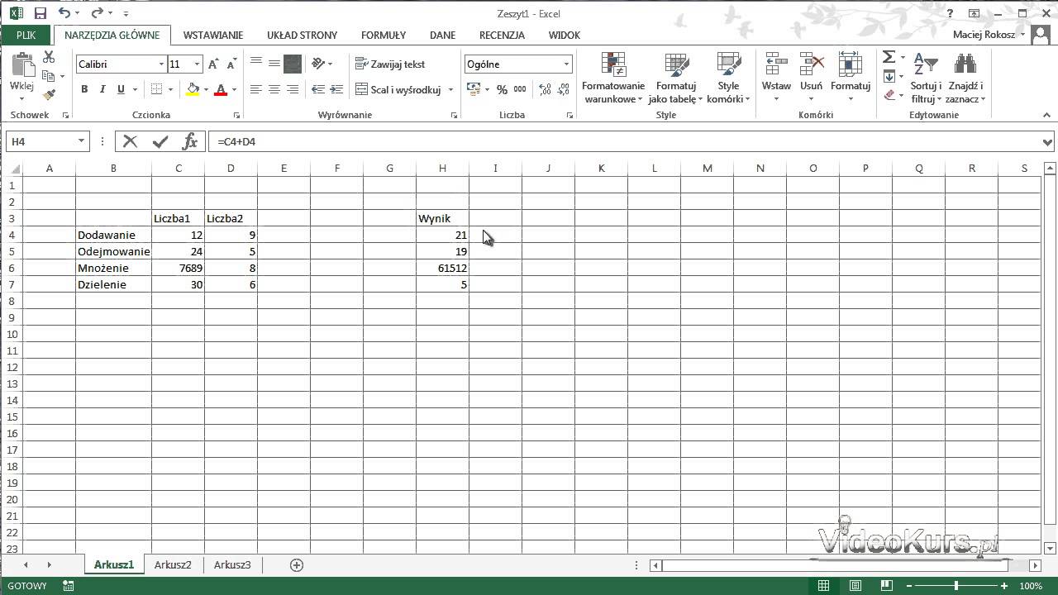Switch to the FORMUŁY ribbon tab
Viewport: 1058px width, 595px height.
tap(384, 35)
